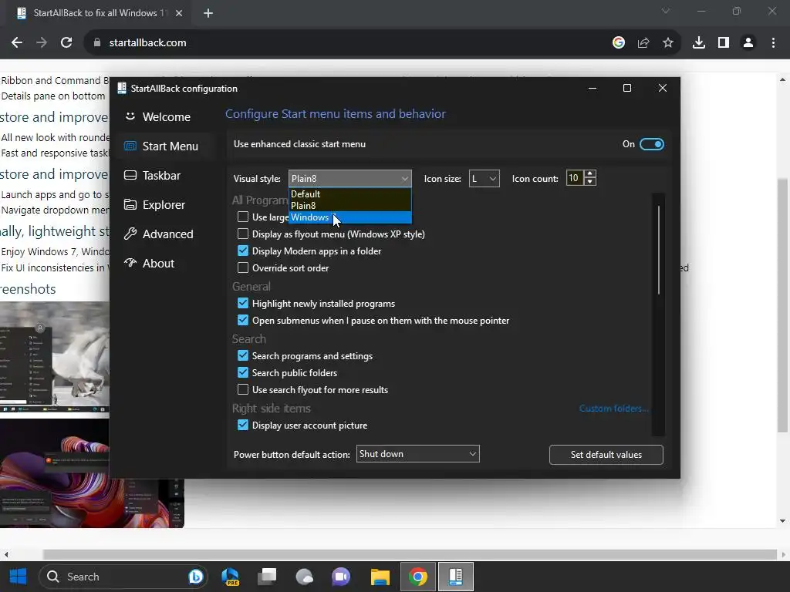Open Visual style combo box
The height and width of the screenshot is (592, 790).
(349, 178)
